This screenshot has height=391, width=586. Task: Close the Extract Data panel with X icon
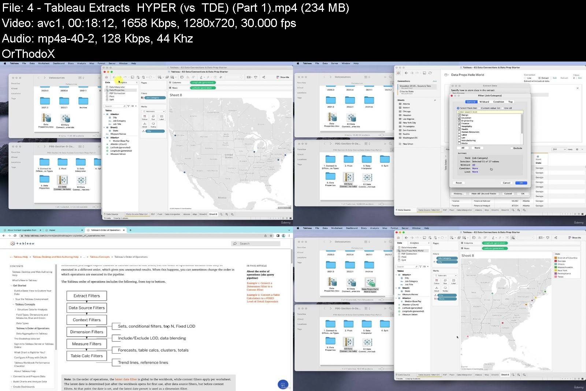click(x=578, y=88)
